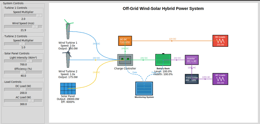Viewport: 260px width, 124px height.
Task: Click the 'Eff: 4000%' text
Action: pyautogui.click(x=68, y=102)
